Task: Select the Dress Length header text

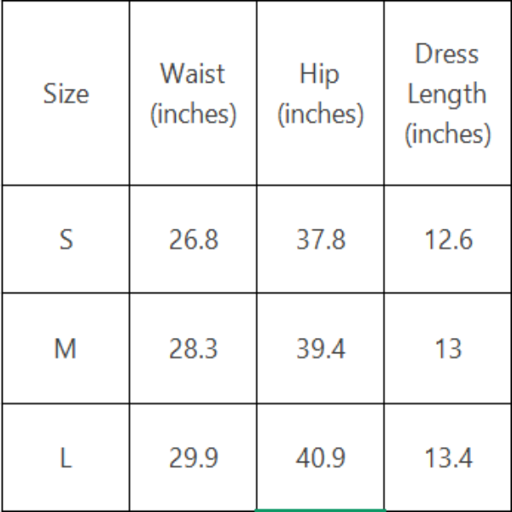Action: point(447,74)
